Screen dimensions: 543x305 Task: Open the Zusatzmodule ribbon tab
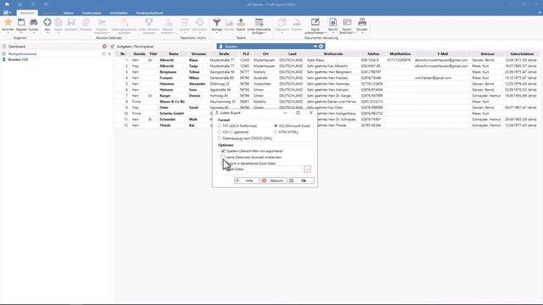(92, 13)
